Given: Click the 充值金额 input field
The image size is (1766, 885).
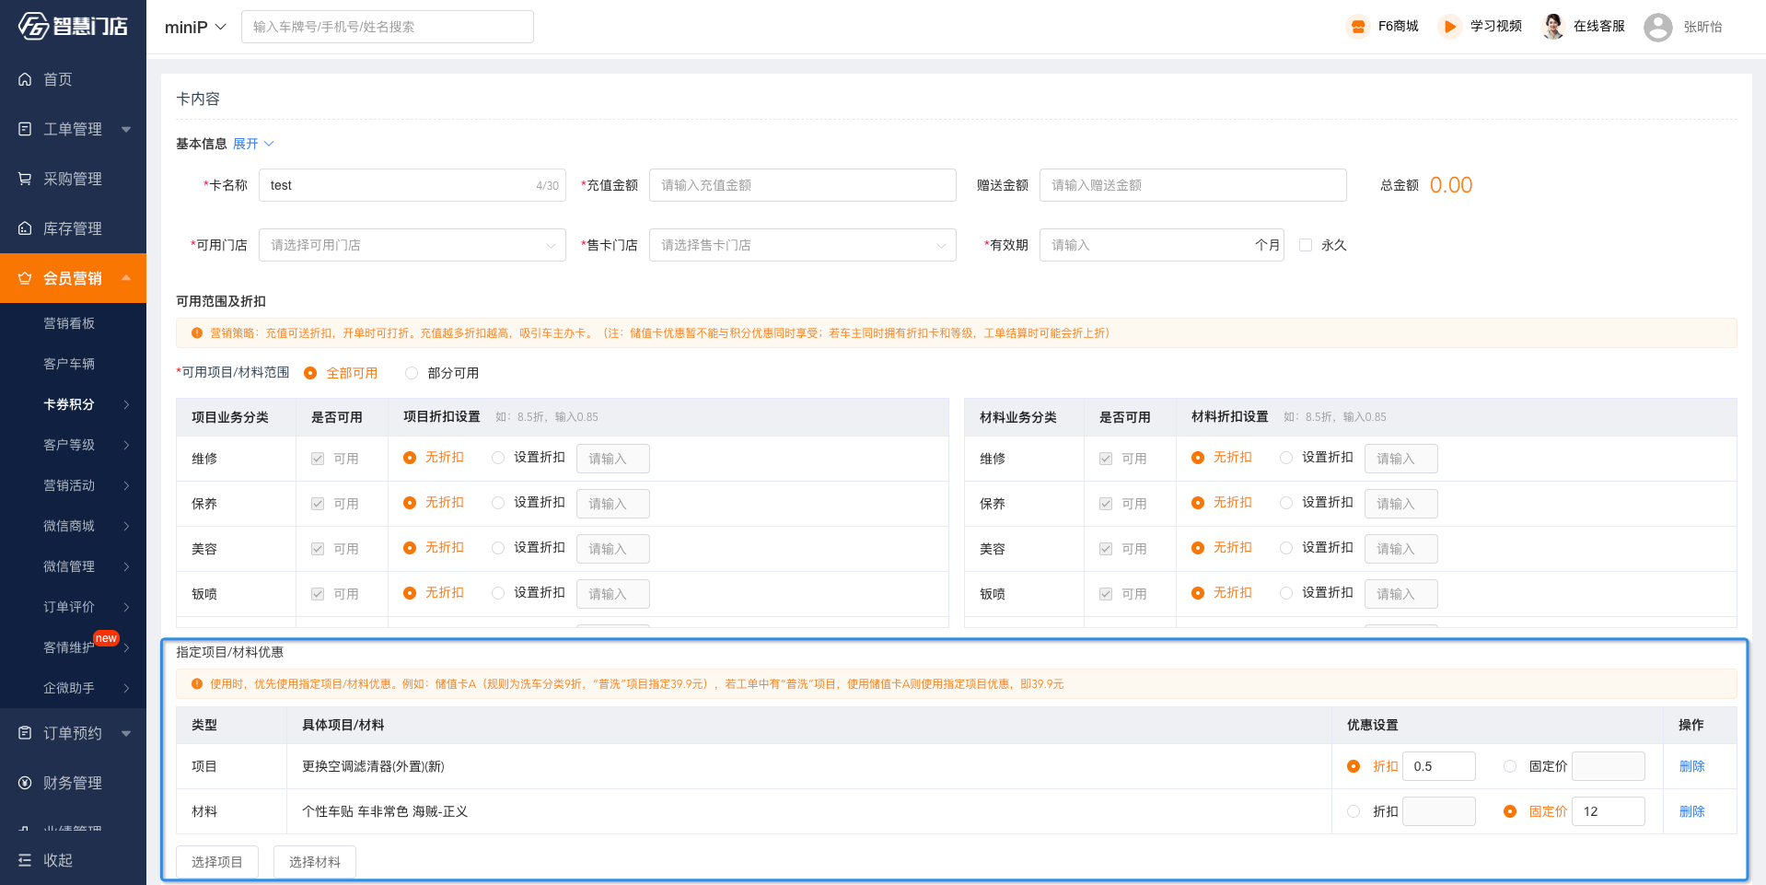Looking at the screenshot, I should pyautogui.click(x=802, y=185).
